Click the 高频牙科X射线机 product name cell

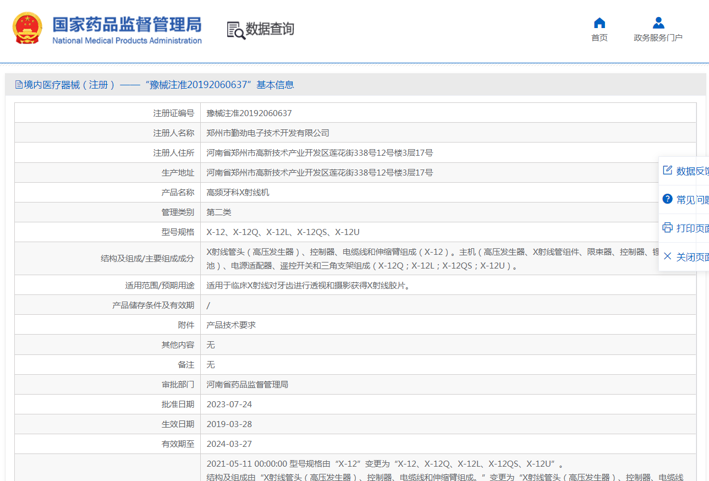tap(448, 193)
